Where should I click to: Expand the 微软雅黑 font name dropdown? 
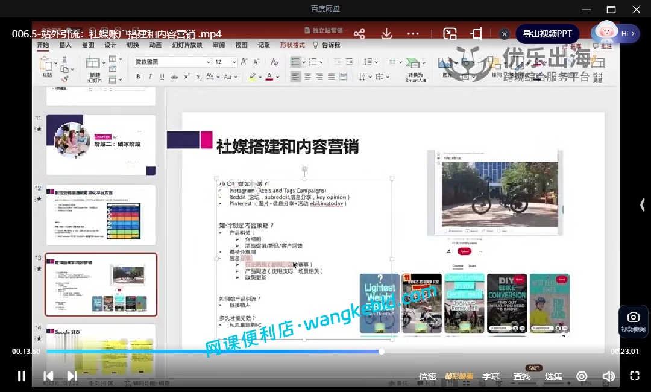click(x=208, y=62)
